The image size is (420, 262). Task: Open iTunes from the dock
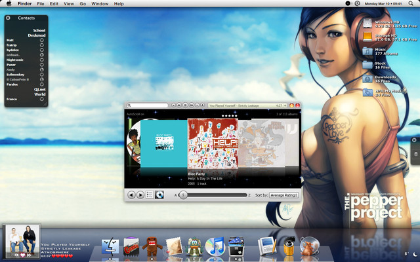(215, 246)
